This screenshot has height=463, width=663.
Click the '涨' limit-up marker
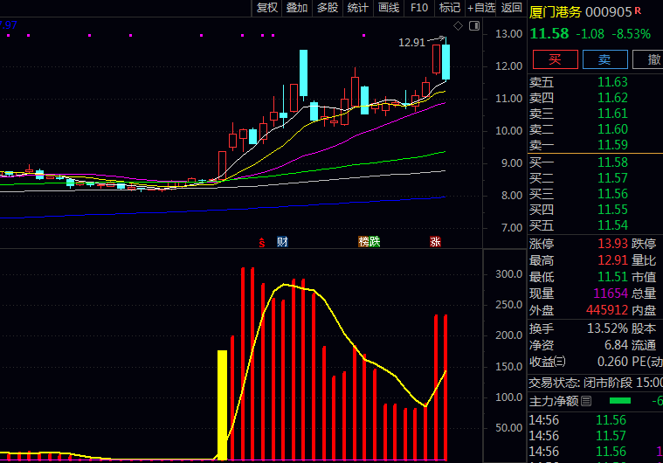[435, 242]
